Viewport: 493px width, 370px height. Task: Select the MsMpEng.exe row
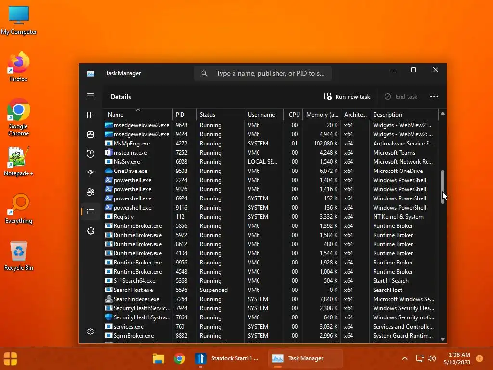[x=271, y=144]
